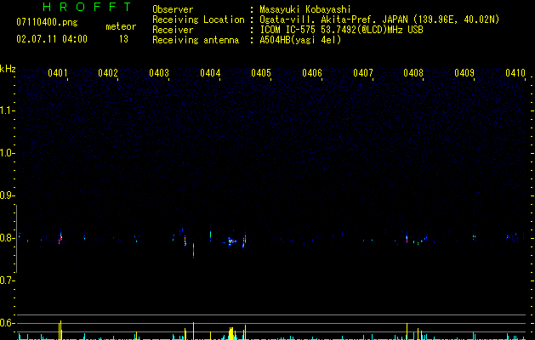
Task: Click the 0401 time marker
Action: click(58, 73)
